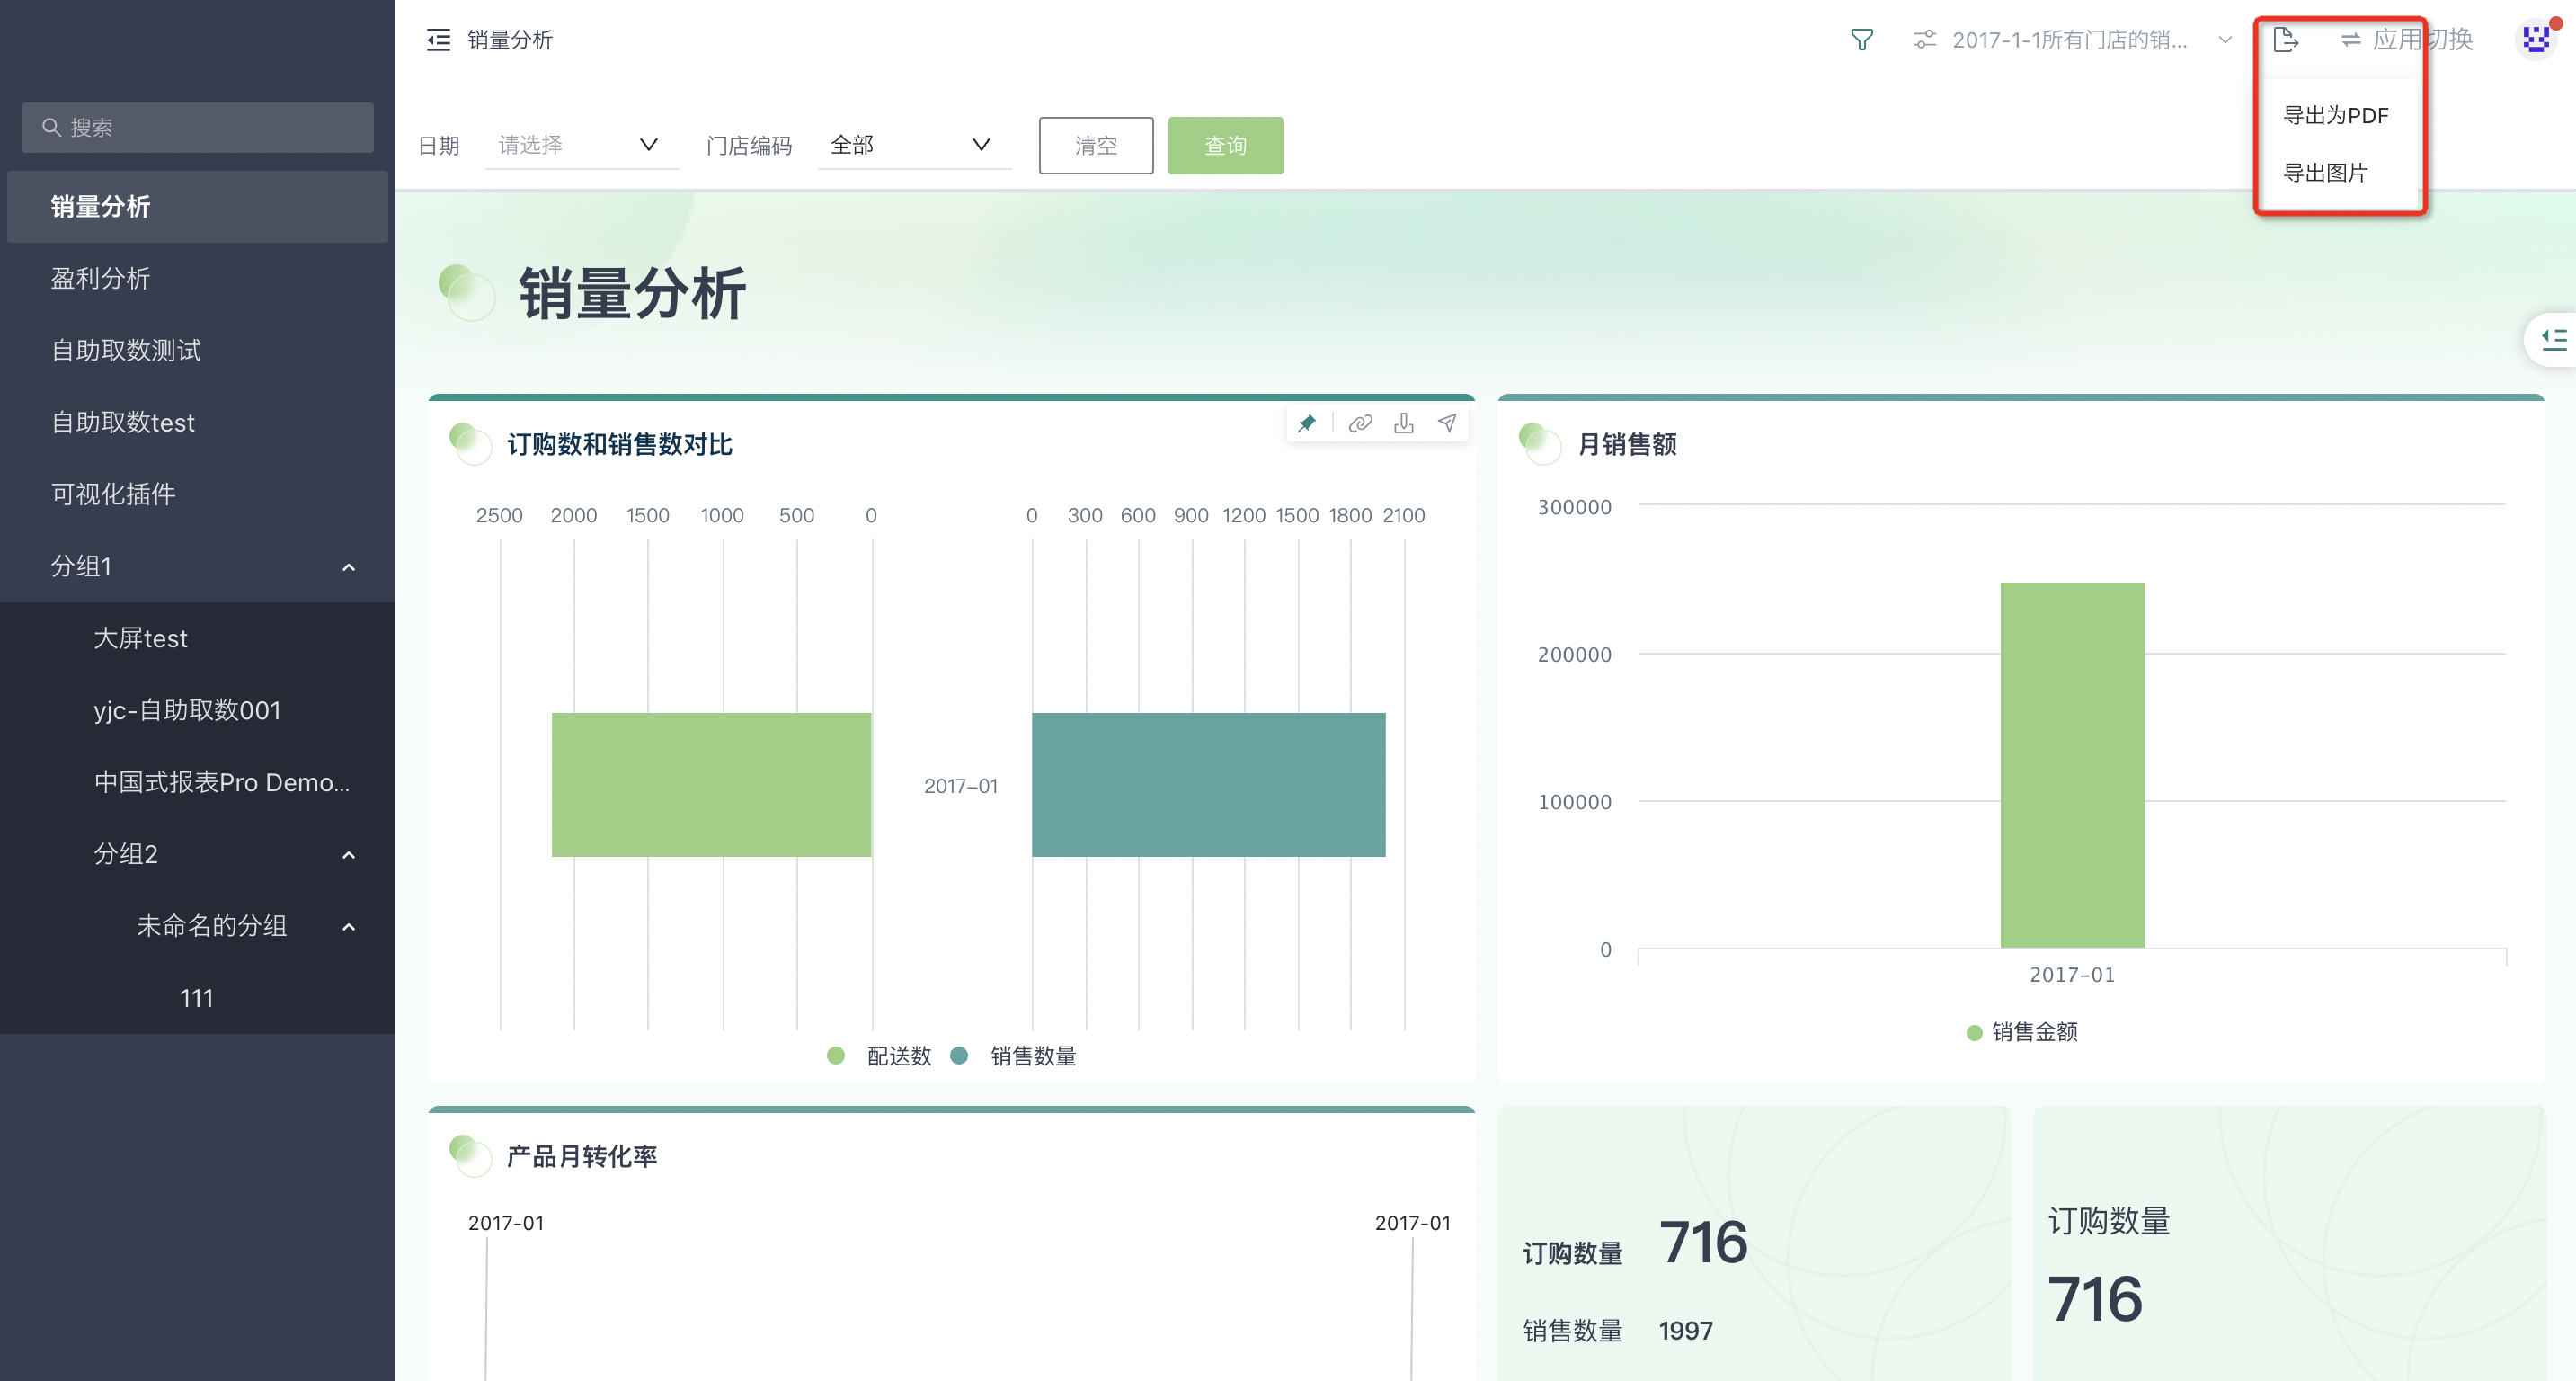This screenshot has height=1381, width=2576.
Task: Click the send/share paper-plane icon
Action: tap(1447, 423)
